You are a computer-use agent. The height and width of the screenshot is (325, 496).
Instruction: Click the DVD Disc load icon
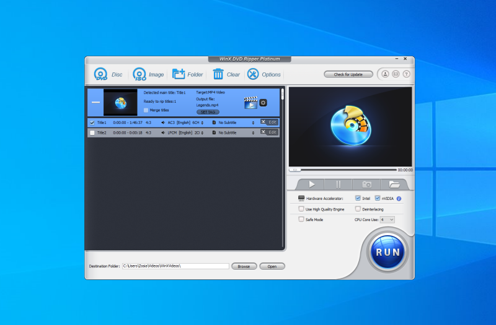coord(101,74)
